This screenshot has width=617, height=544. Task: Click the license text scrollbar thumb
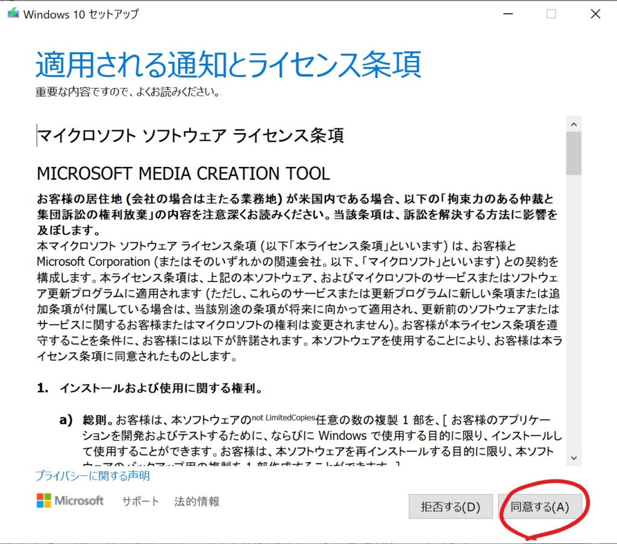tap(574, 154)
